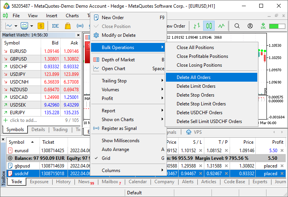The image size is (288, 197).
Task: Click the LVL level indicator icon
Action: [x=263, y=26]
